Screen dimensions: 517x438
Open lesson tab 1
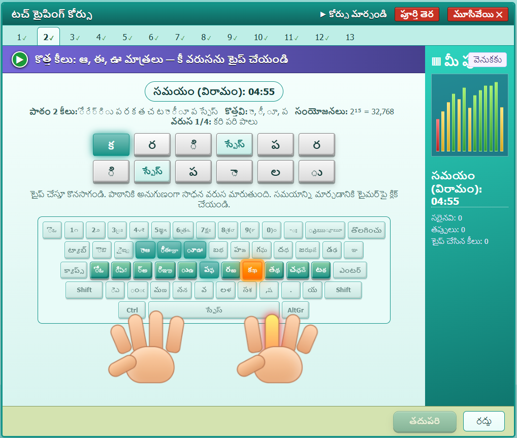click(22, 37)
